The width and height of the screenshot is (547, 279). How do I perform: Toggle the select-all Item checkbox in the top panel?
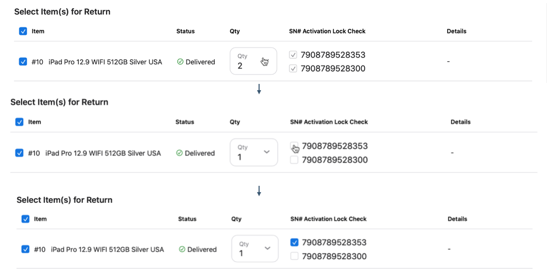pyautogui.click(x=23, y=31)
